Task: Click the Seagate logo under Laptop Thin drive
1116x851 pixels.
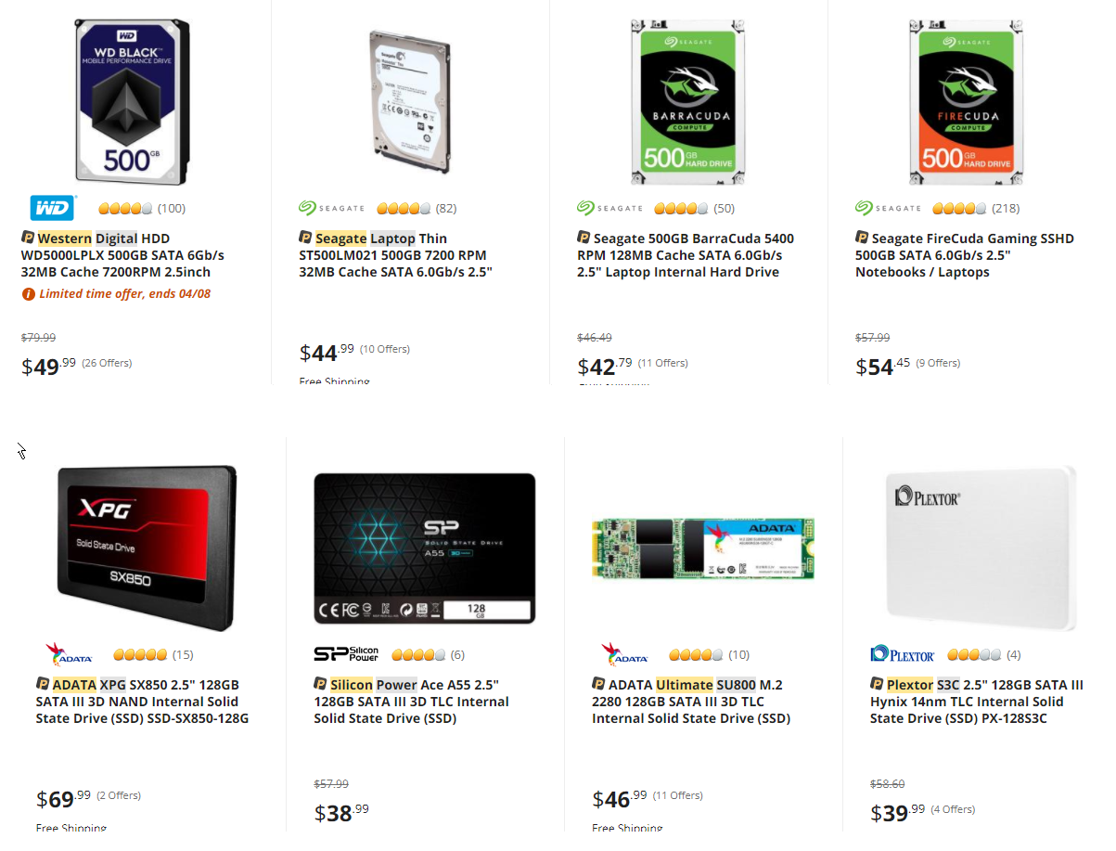Action: click(331, 208)
